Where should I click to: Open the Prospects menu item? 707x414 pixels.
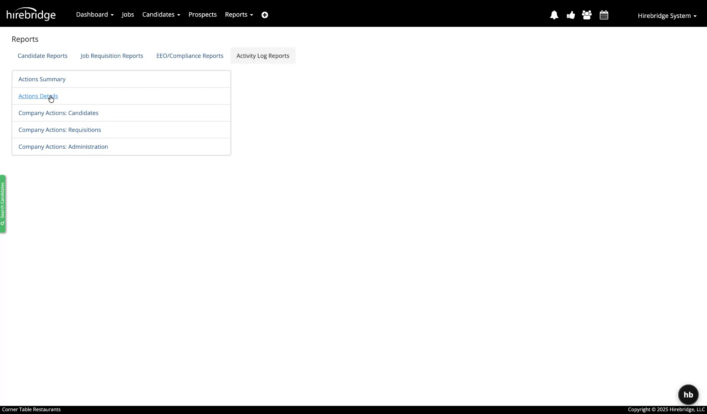tap(202, 14)
